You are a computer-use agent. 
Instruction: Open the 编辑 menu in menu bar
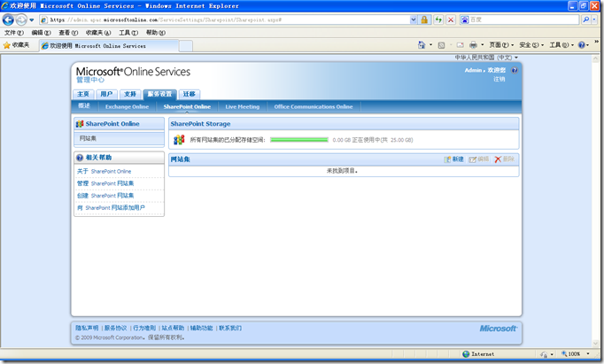click(41, 33)
